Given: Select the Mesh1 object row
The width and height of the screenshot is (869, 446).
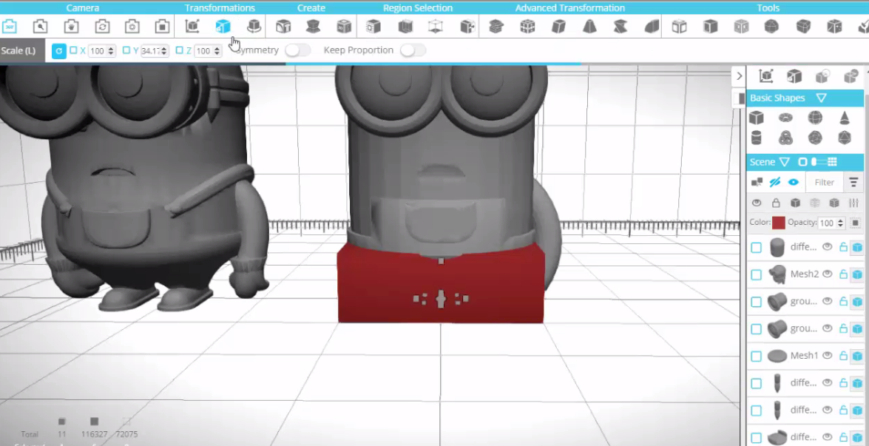Looking at the screenshot, I should (x=805, y=357).
